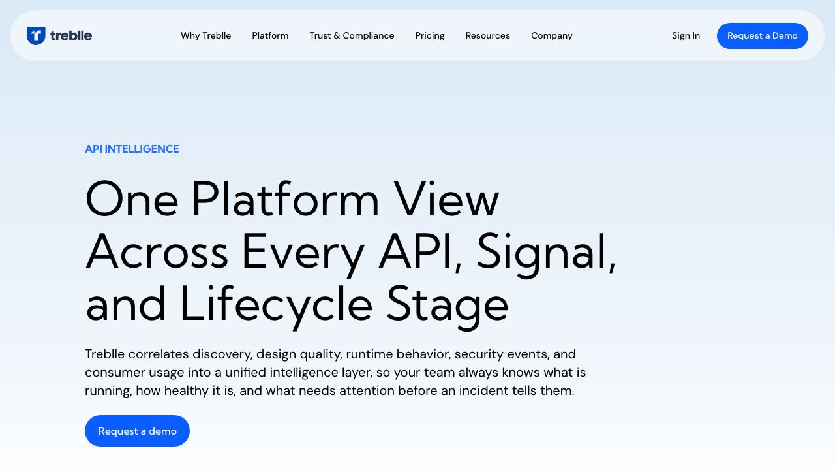Click the Treblle shield logo icon
The width and height of the screenshot is (835, 470).
point(36,36)
